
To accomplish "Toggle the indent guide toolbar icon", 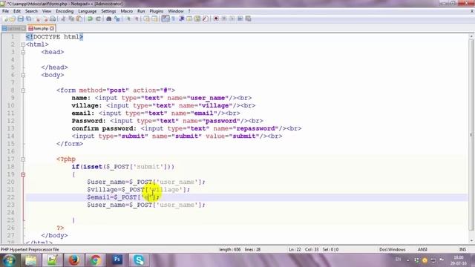I will [x=182, y=19].
